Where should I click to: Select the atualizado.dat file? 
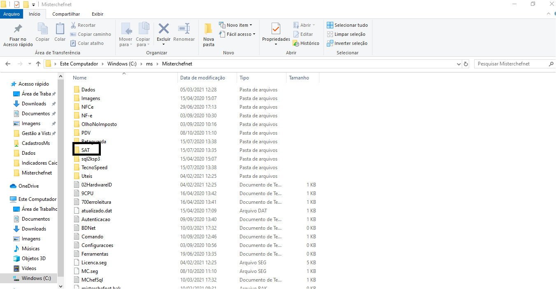[x=96, y=211]
